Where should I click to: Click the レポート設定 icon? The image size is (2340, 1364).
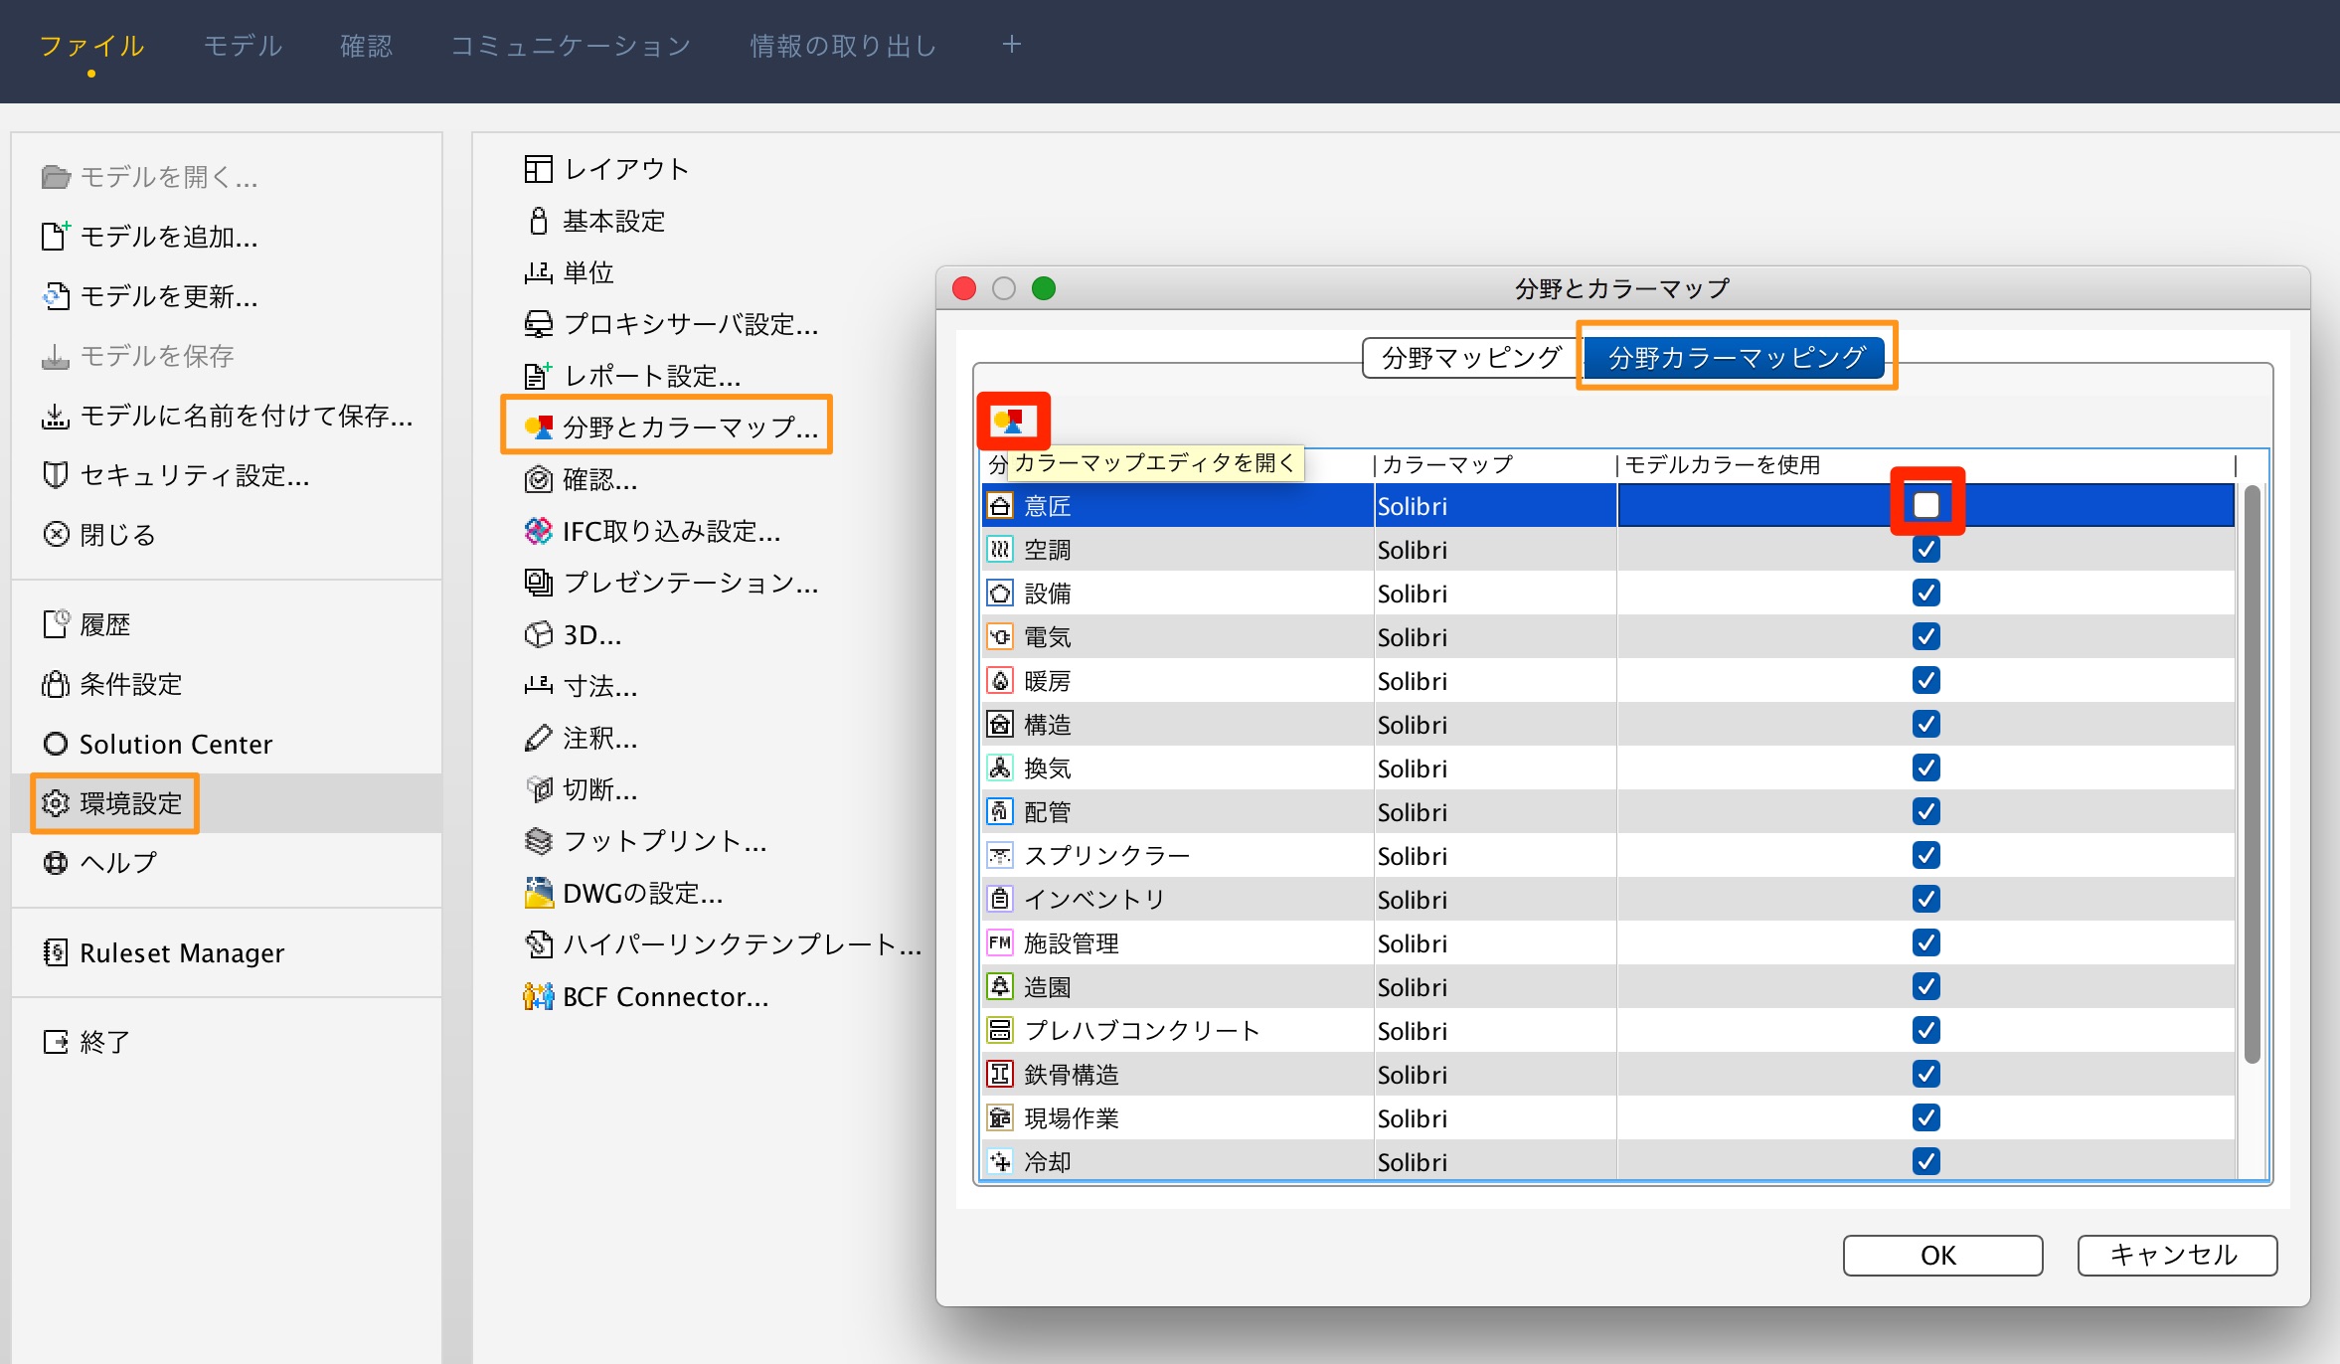tap(538, 376)
